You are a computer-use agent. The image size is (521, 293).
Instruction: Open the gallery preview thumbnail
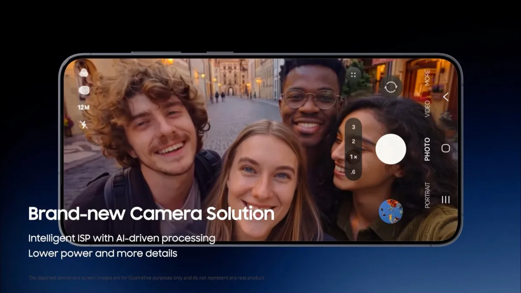[x=391, y=211]
